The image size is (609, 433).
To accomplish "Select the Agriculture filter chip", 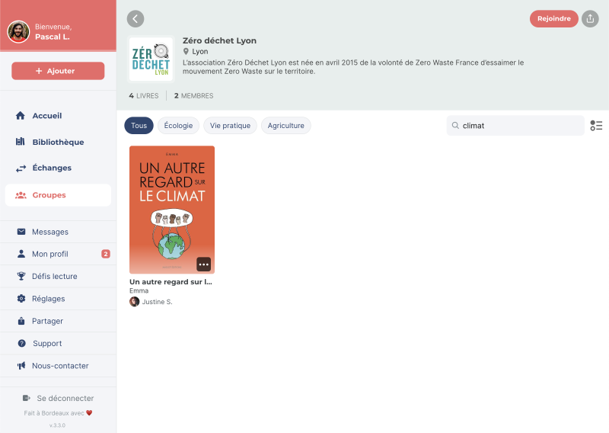I will pyautogui.click(x=285, y=126).
